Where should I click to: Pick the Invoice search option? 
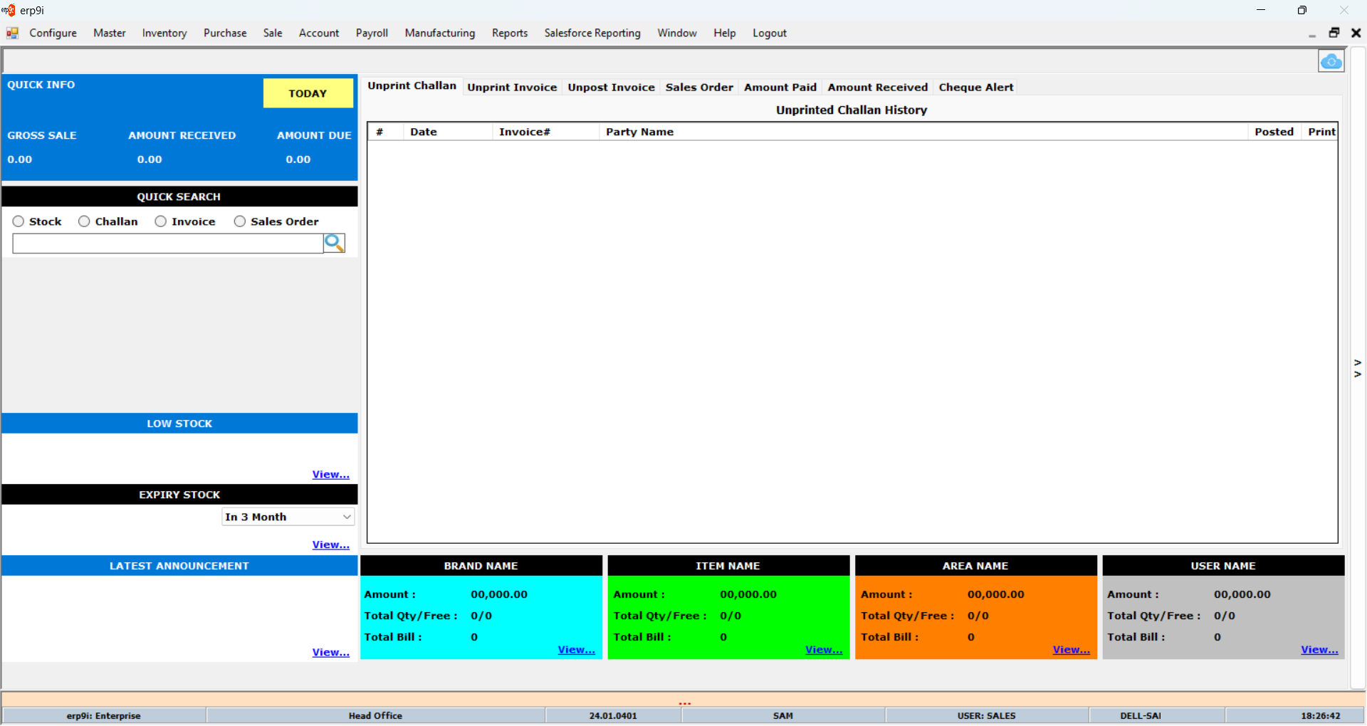click(161, 221)
